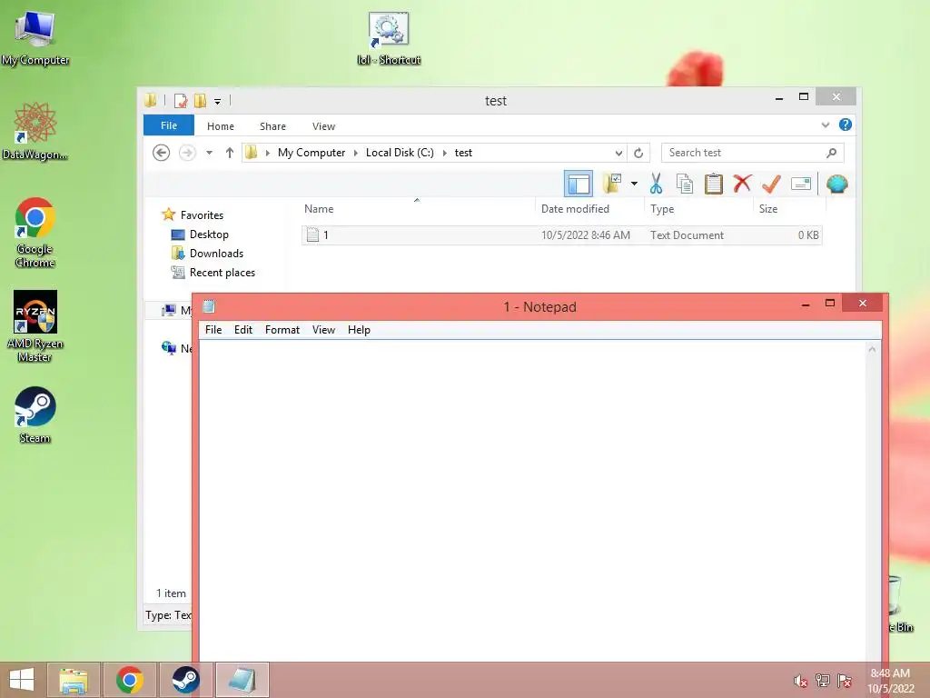Click in the Search test field
The width and height of the screenshot is (930, 698).
[753, 153]
